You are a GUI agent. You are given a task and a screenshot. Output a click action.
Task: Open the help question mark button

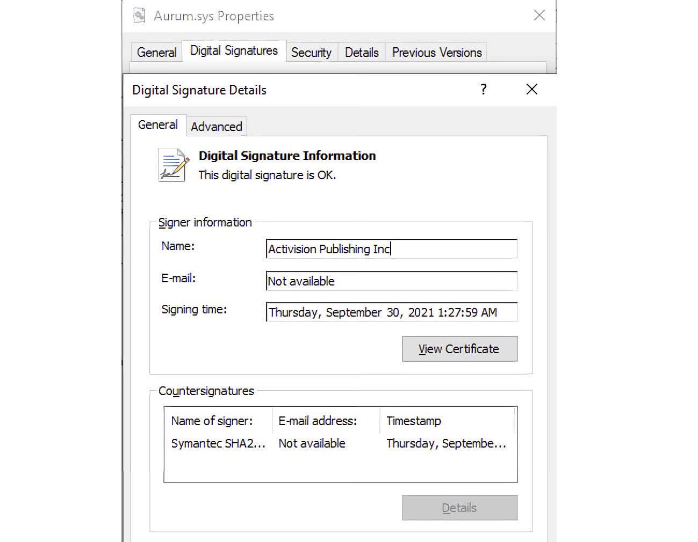pos(484,89)
